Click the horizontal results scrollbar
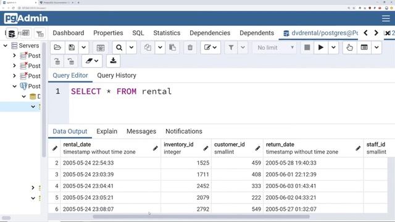The image size is (395, 222). [x=201, y=216]
